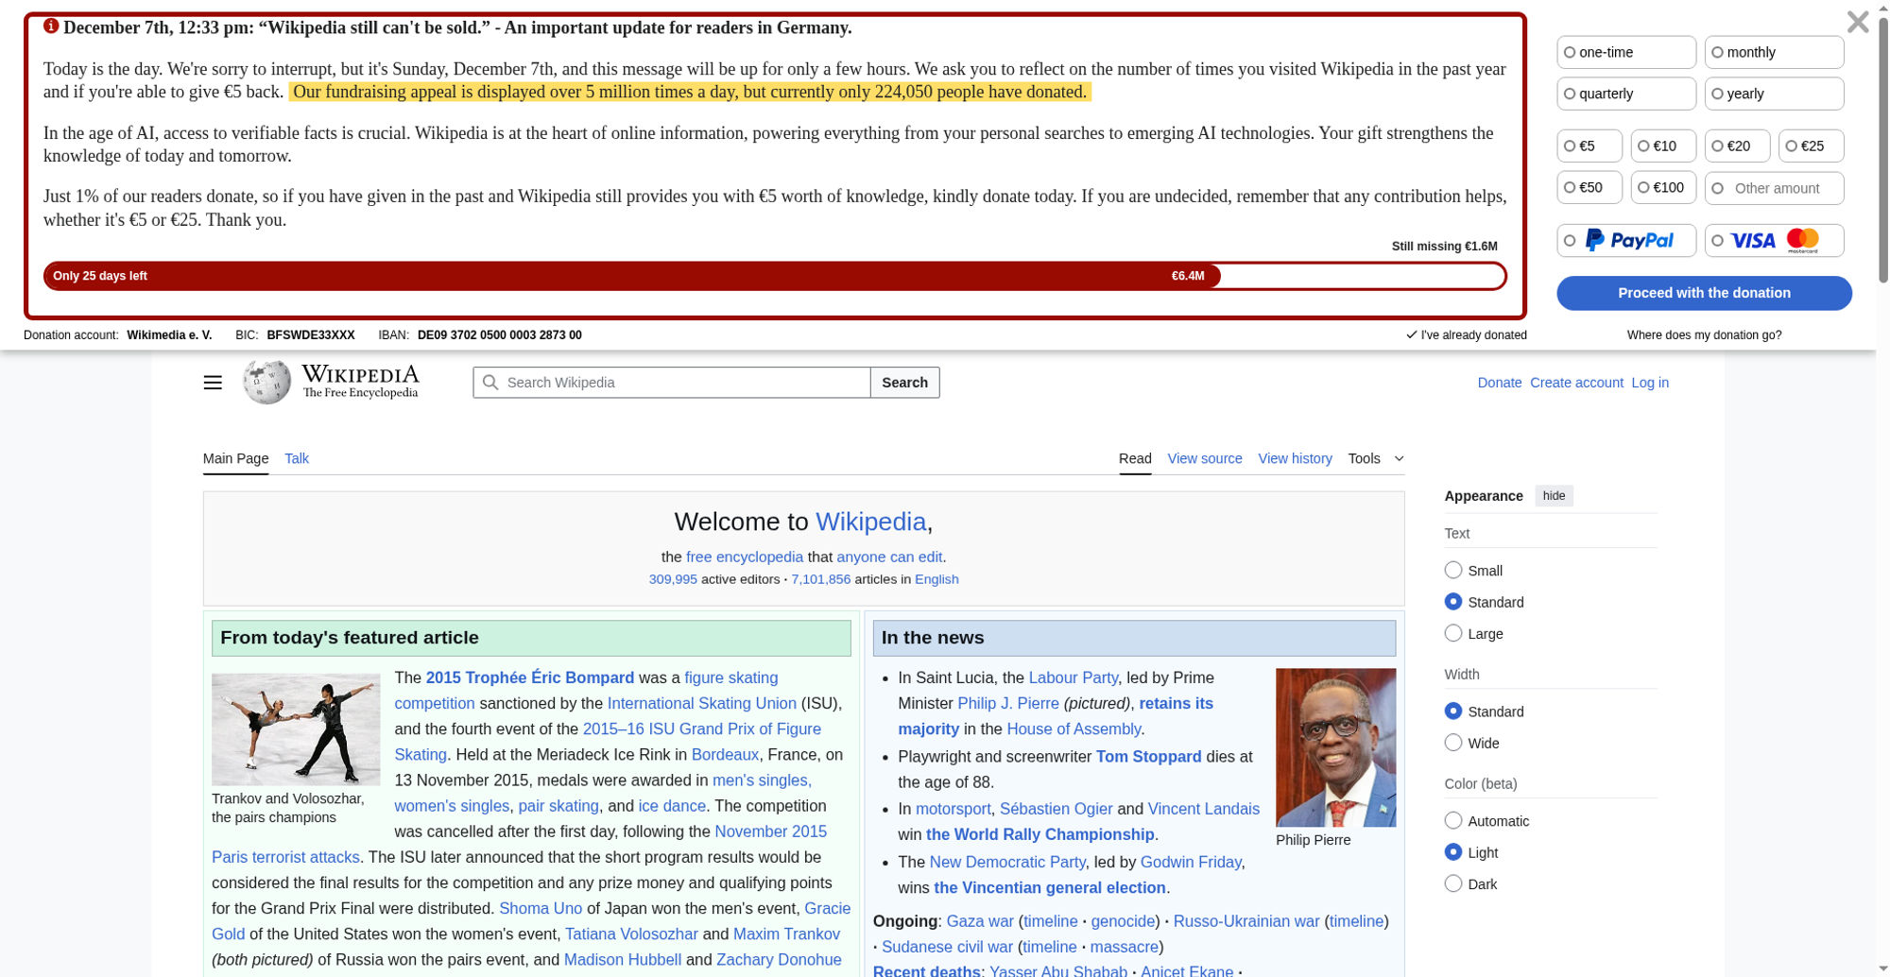
Task: Set text size to Large
Action: coord(1453,633)
